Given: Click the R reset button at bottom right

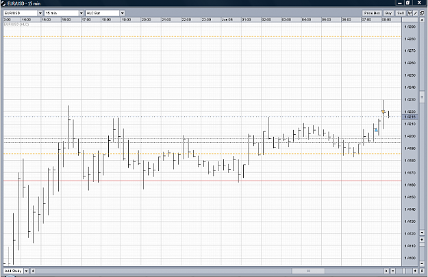Looking at the screenshot, I should (423, 271).
